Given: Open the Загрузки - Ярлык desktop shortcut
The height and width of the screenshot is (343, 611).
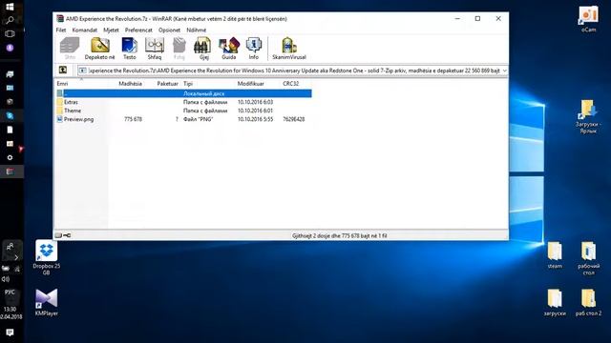Looking at the screenshot, I should click(x=588, y=116).
